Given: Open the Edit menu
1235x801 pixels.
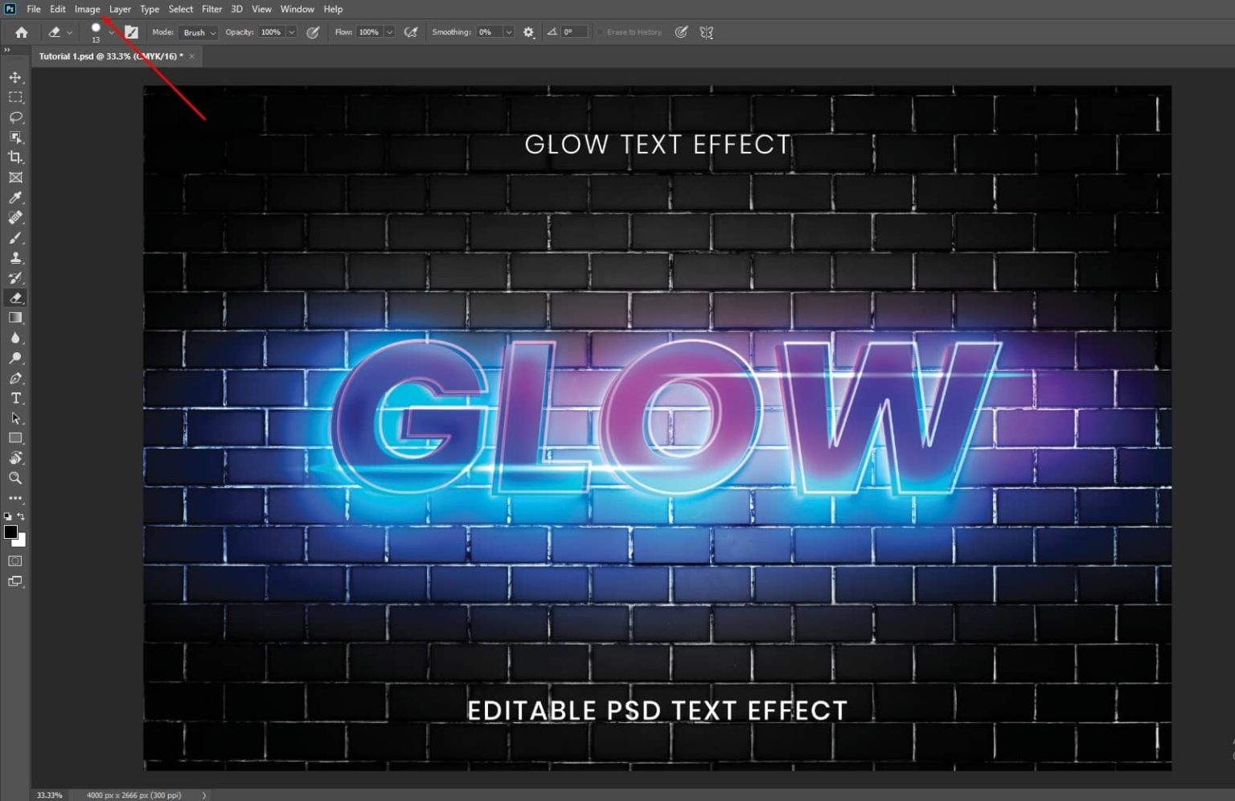Looking at the screenshot, I should [58, 9].
